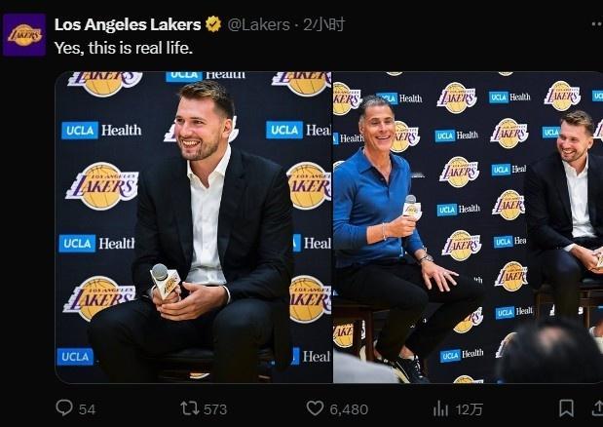603x427 pixels.
Task: Click the tweet text Yes, this is real life.
Action: coord(124,48)
